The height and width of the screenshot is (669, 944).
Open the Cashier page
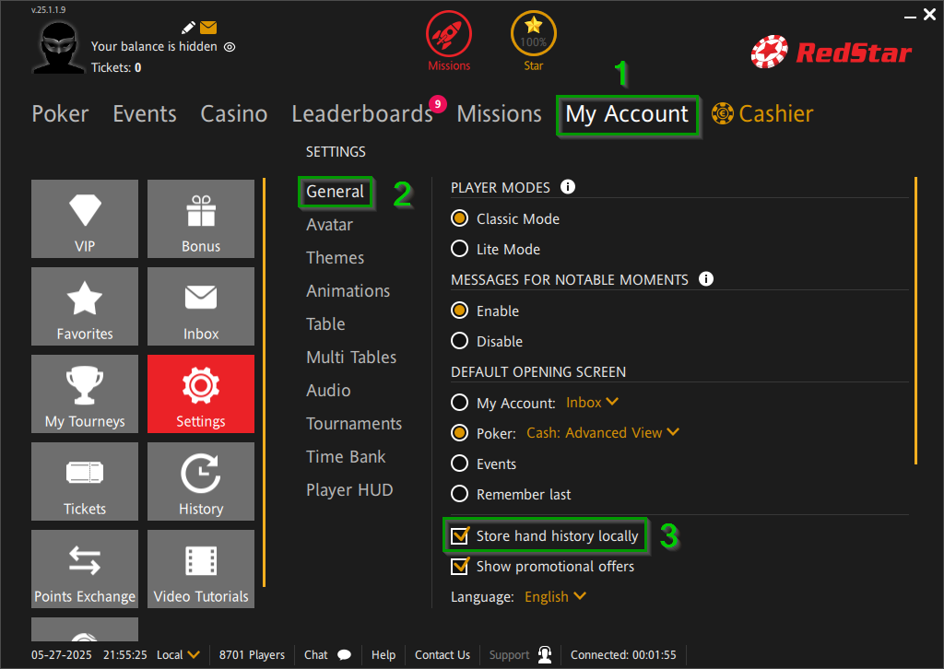(763, 114)
